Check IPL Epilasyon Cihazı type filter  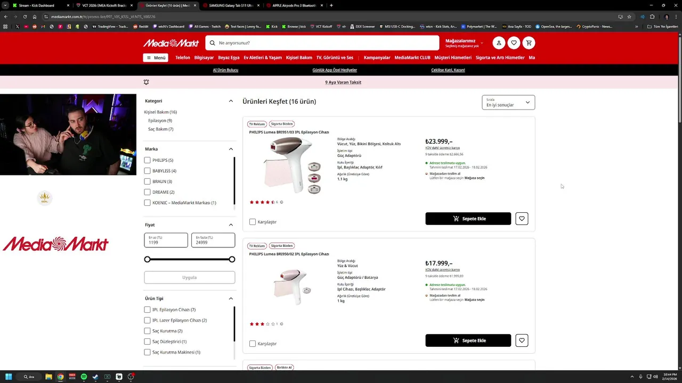147,310
